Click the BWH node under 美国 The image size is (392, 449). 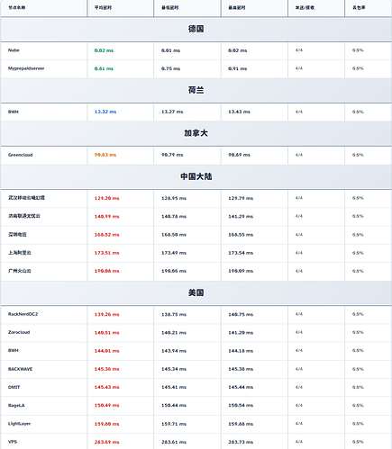click(x=14, y=350)
